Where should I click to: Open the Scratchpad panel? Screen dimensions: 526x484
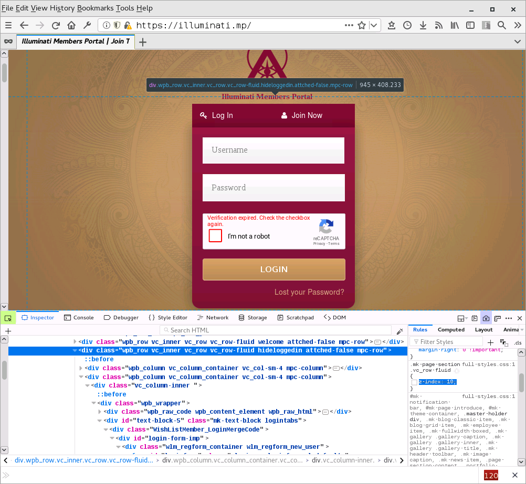[296, 318]
